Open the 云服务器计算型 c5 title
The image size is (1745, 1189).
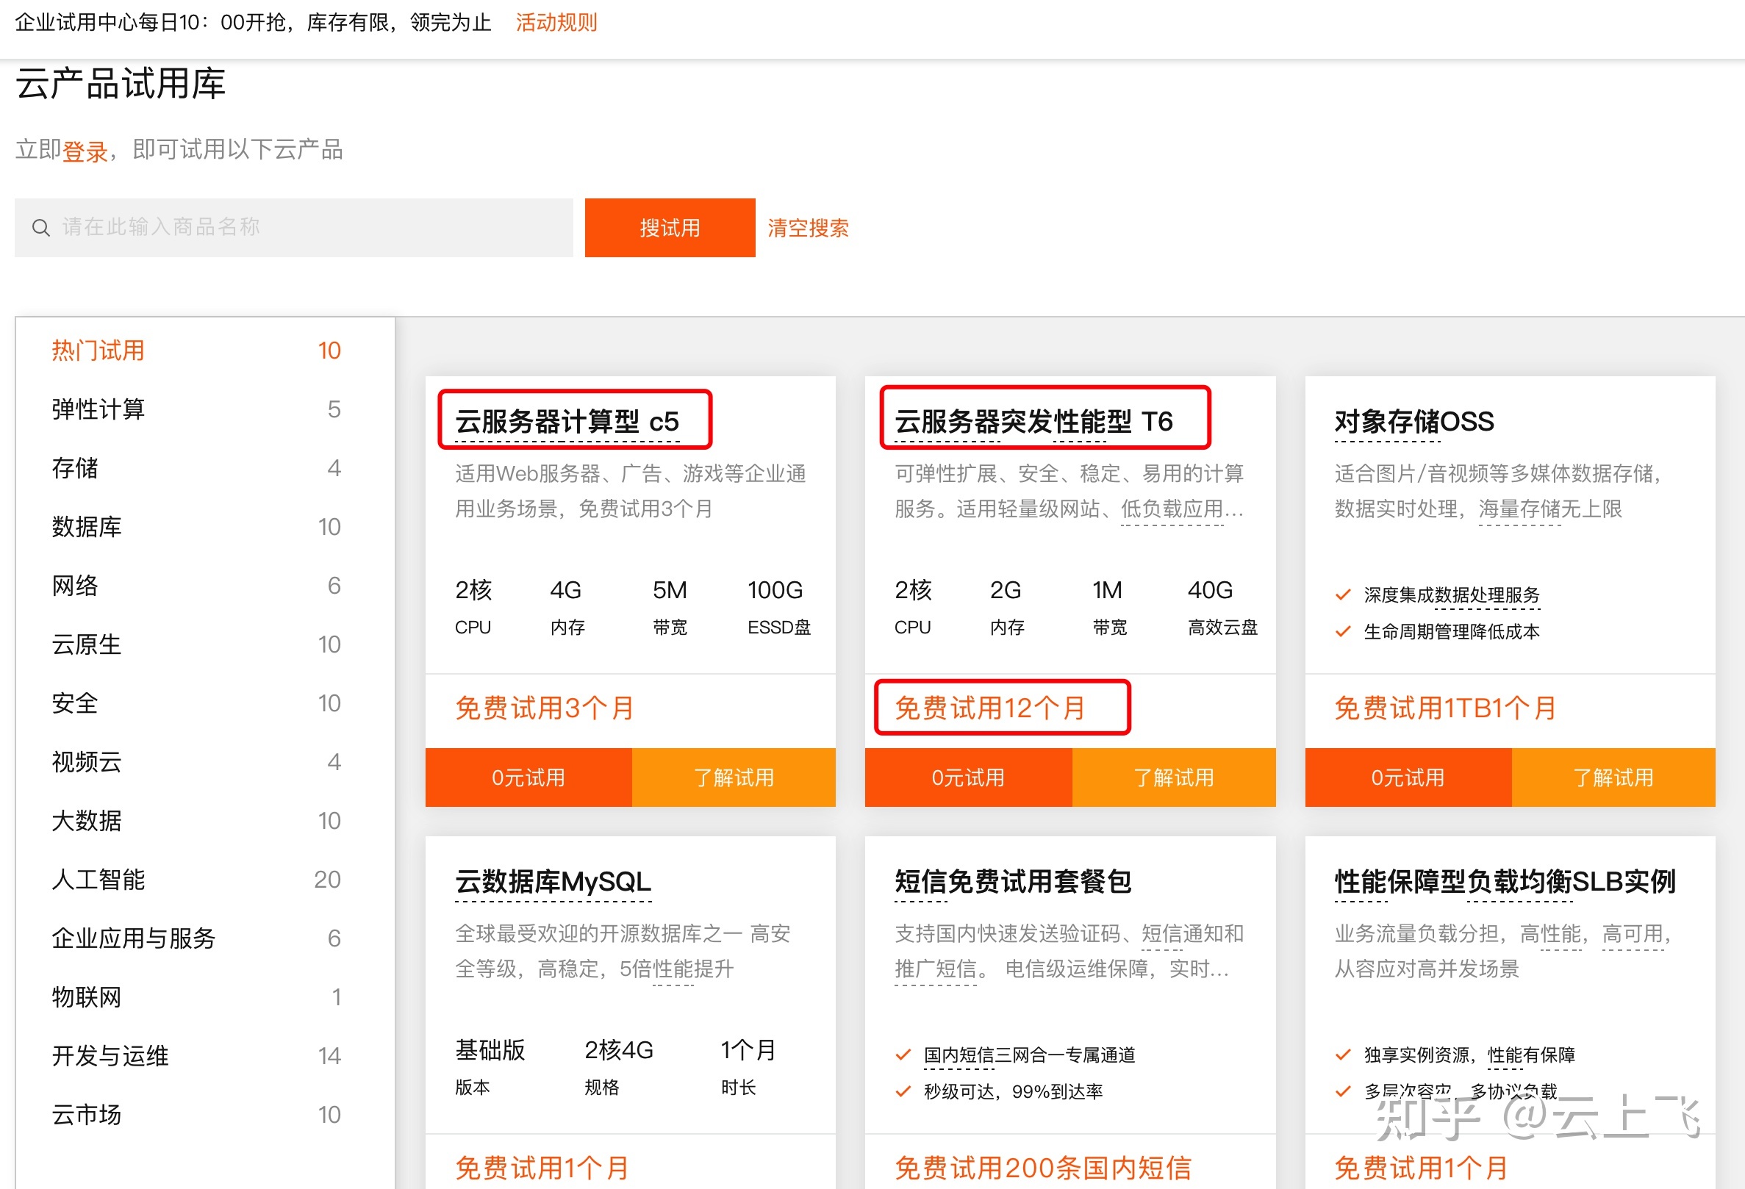click(567, 421)
